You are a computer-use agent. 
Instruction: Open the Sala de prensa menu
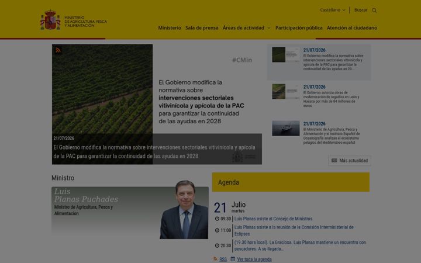point(202,27)
